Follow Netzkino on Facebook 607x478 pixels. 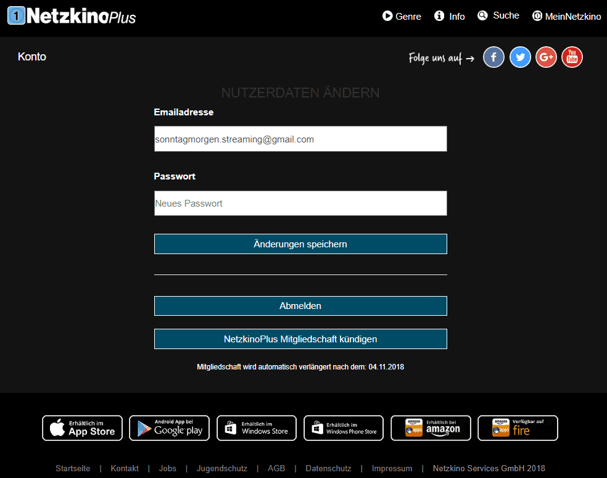point(493,57)
